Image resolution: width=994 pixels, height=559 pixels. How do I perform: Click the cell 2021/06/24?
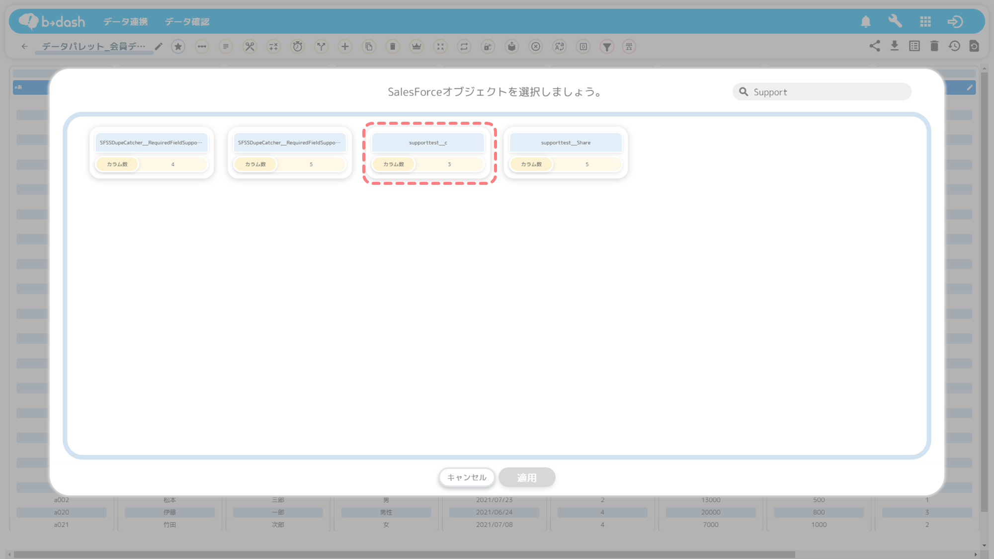494,512
